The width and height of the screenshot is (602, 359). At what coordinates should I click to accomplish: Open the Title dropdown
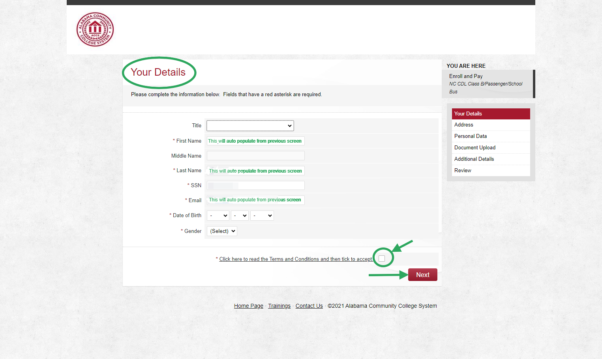click(250, 126)
